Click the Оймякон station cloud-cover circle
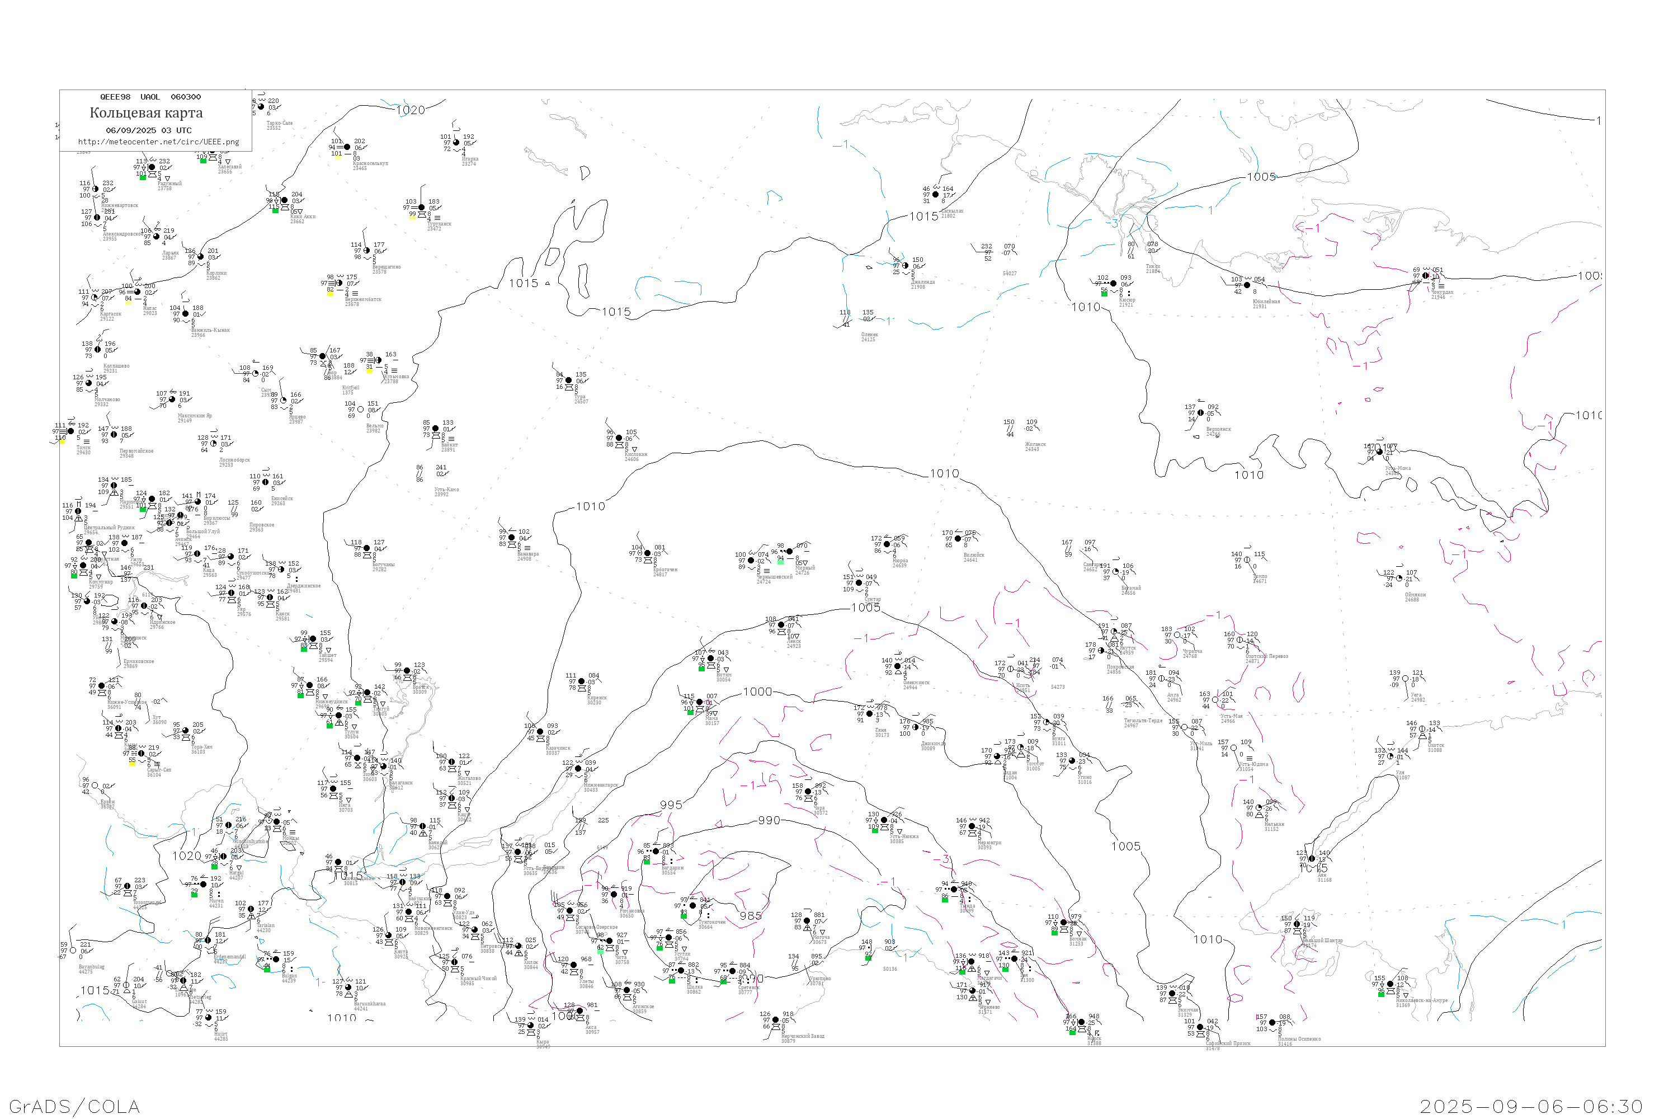This screenshot has width=1678, height=1119. tap(1399, 578)
